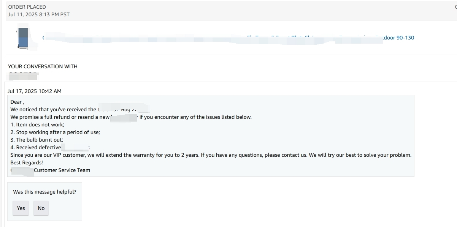457x227 pixels.
Task: Select the '2. Stop working after a period' line
Action: [55, 132]
